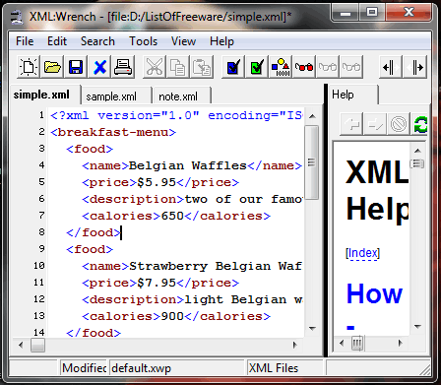Click the Help pane horizontal scrollbar thumb
Viewport: 441px width, 385px height.
[357, 344]
